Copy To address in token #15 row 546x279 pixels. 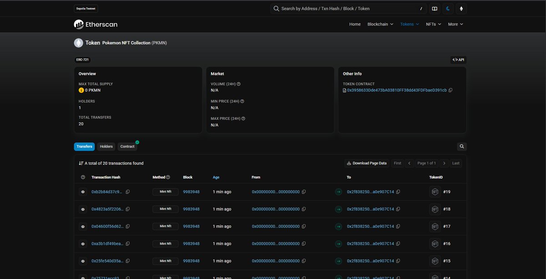click(398, 261)
